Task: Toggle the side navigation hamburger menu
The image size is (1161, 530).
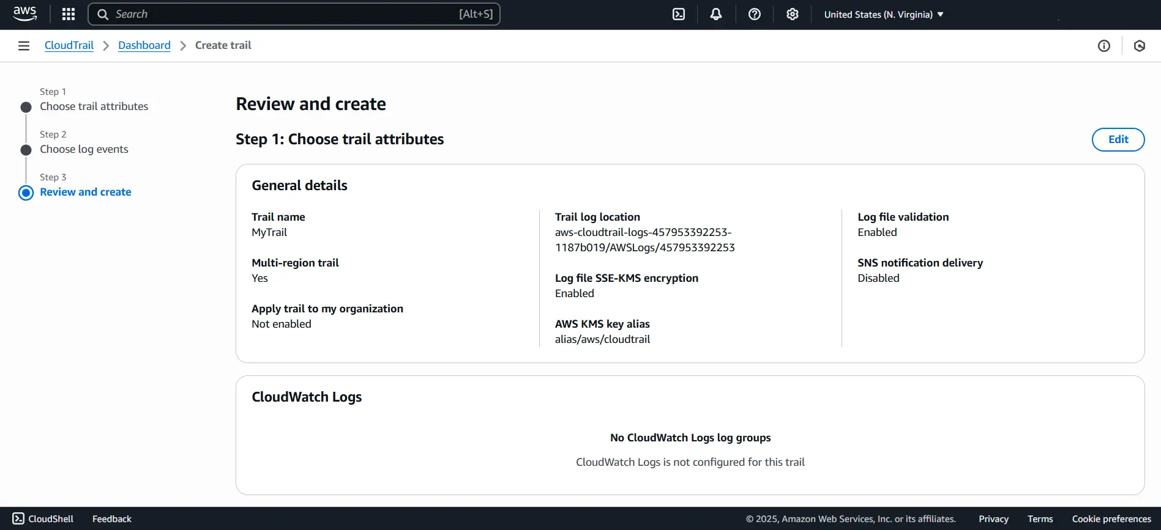Action: coord(24,46)
